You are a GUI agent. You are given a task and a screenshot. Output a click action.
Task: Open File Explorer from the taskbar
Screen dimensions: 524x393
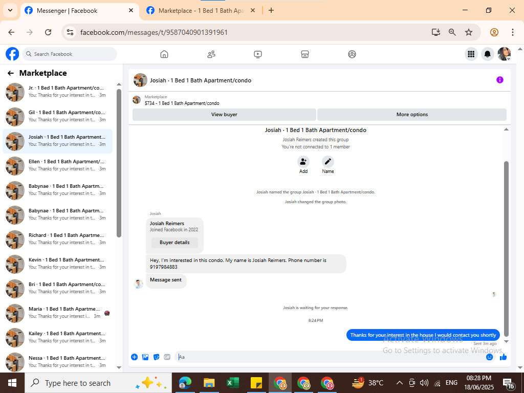pos(209,383)
